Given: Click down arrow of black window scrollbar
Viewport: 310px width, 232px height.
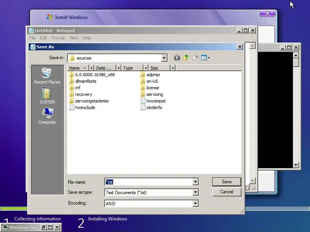Looking at the screenshot, I should pyautogui.click(x=296, y=165).
